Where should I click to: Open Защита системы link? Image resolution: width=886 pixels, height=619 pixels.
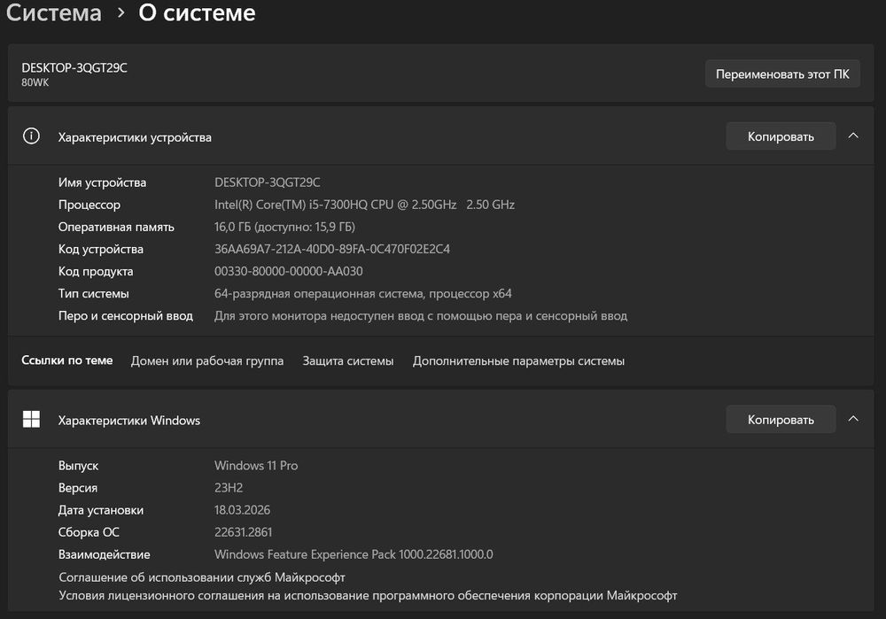pos(348,361)
